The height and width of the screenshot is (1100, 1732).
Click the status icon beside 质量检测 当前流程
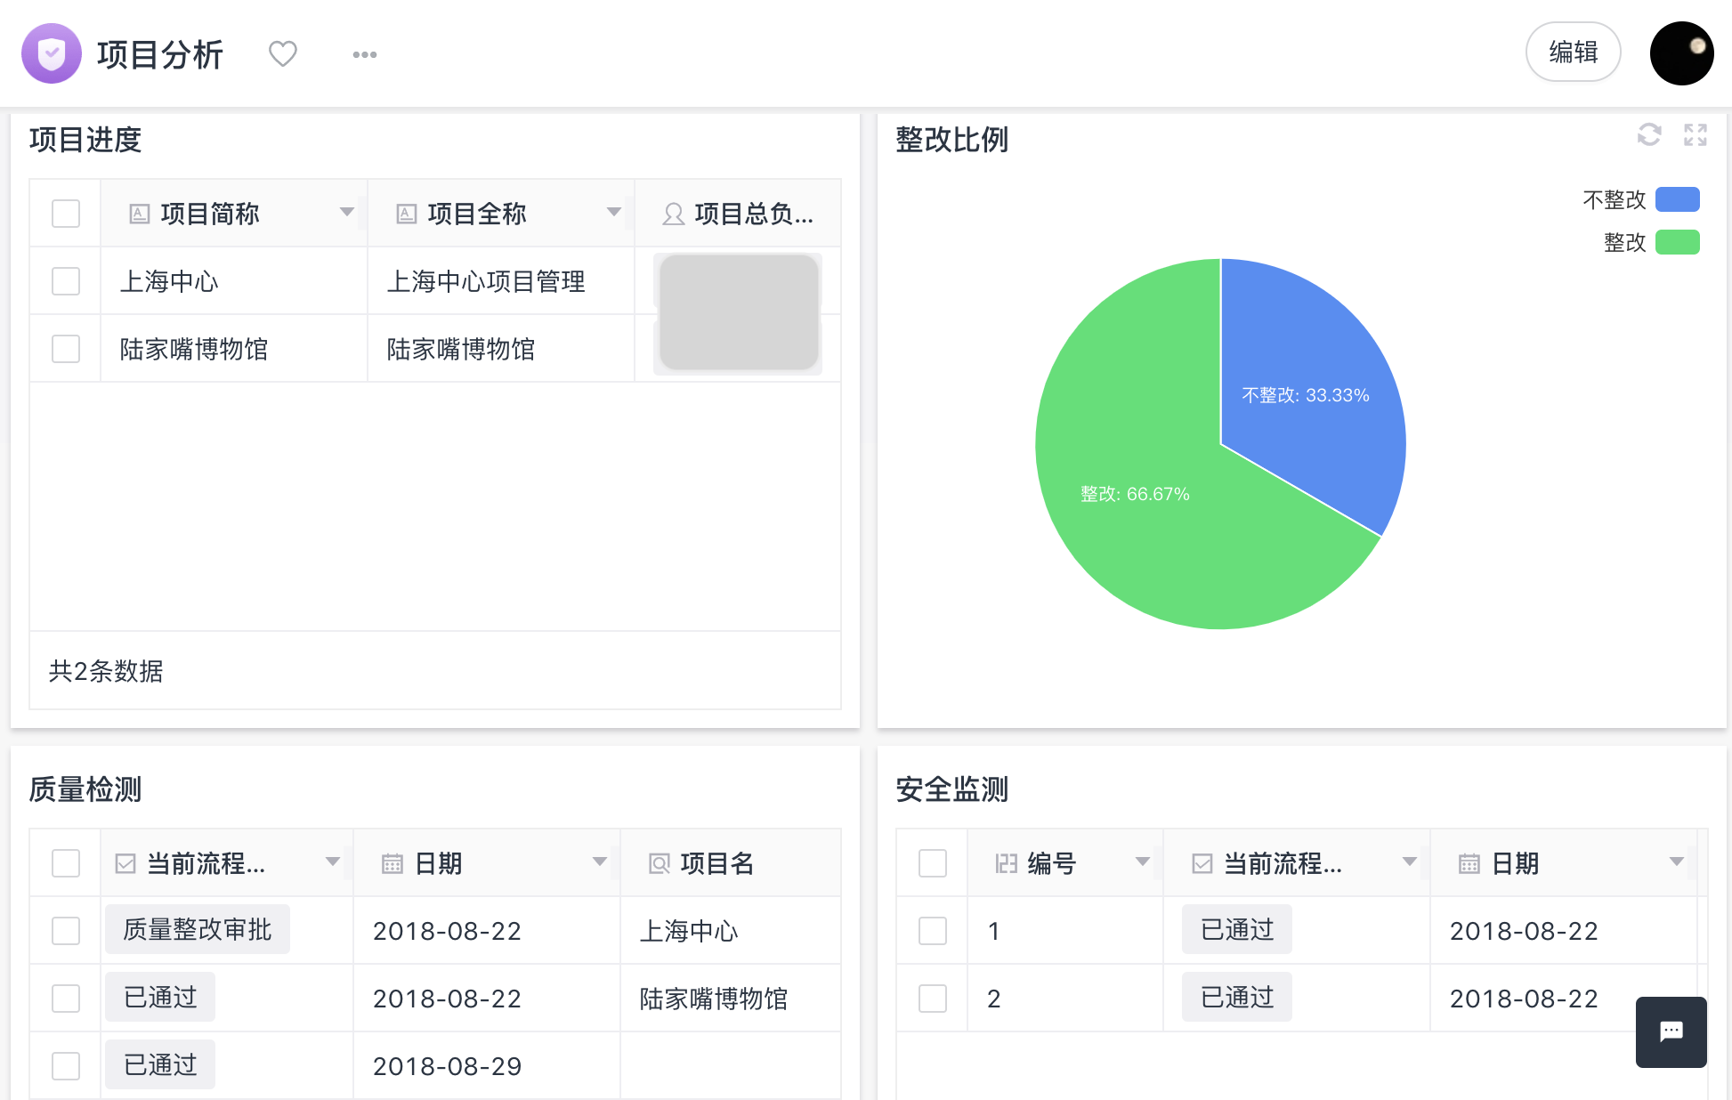click(125, 863)
